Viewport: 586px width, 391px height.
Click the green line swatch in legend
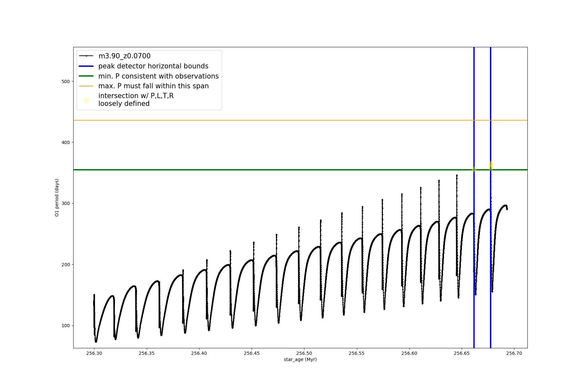pos(86,76)
